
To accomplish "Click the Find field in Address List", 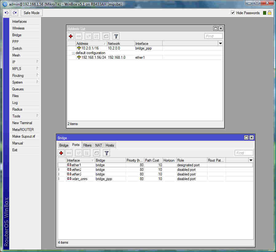I will [213, 36].
